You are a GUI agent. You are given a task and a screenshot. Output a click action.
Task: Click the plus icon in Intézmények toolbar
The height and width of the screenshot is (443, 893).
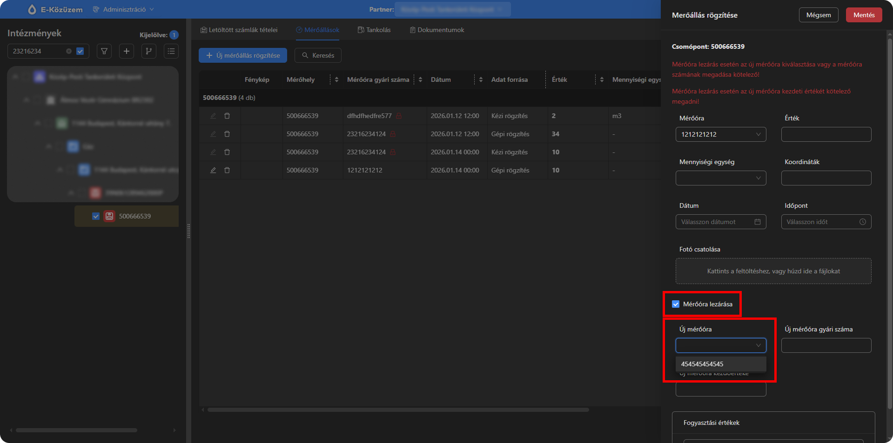pos(127,51)
